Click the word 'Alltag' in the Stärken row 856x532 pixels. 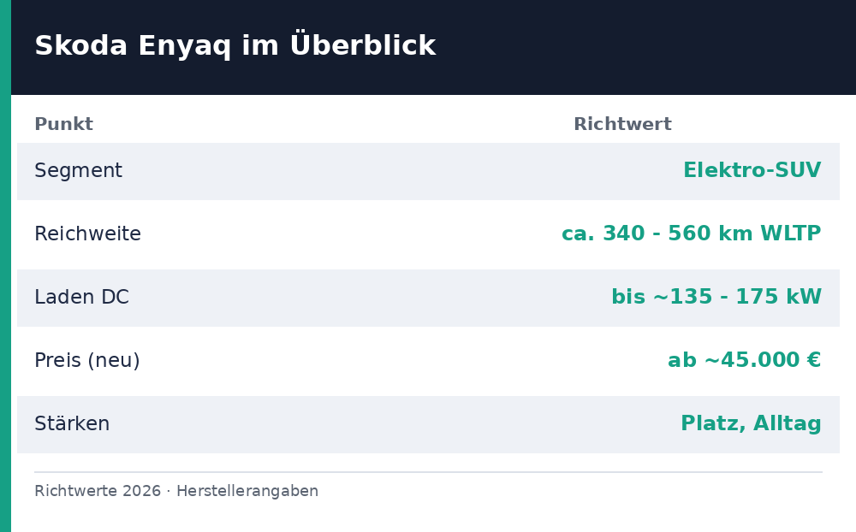click(788, 424)
